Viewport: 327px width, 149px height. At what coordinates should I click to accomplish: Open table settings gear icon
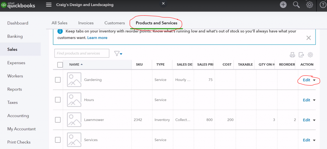point(310,55)
